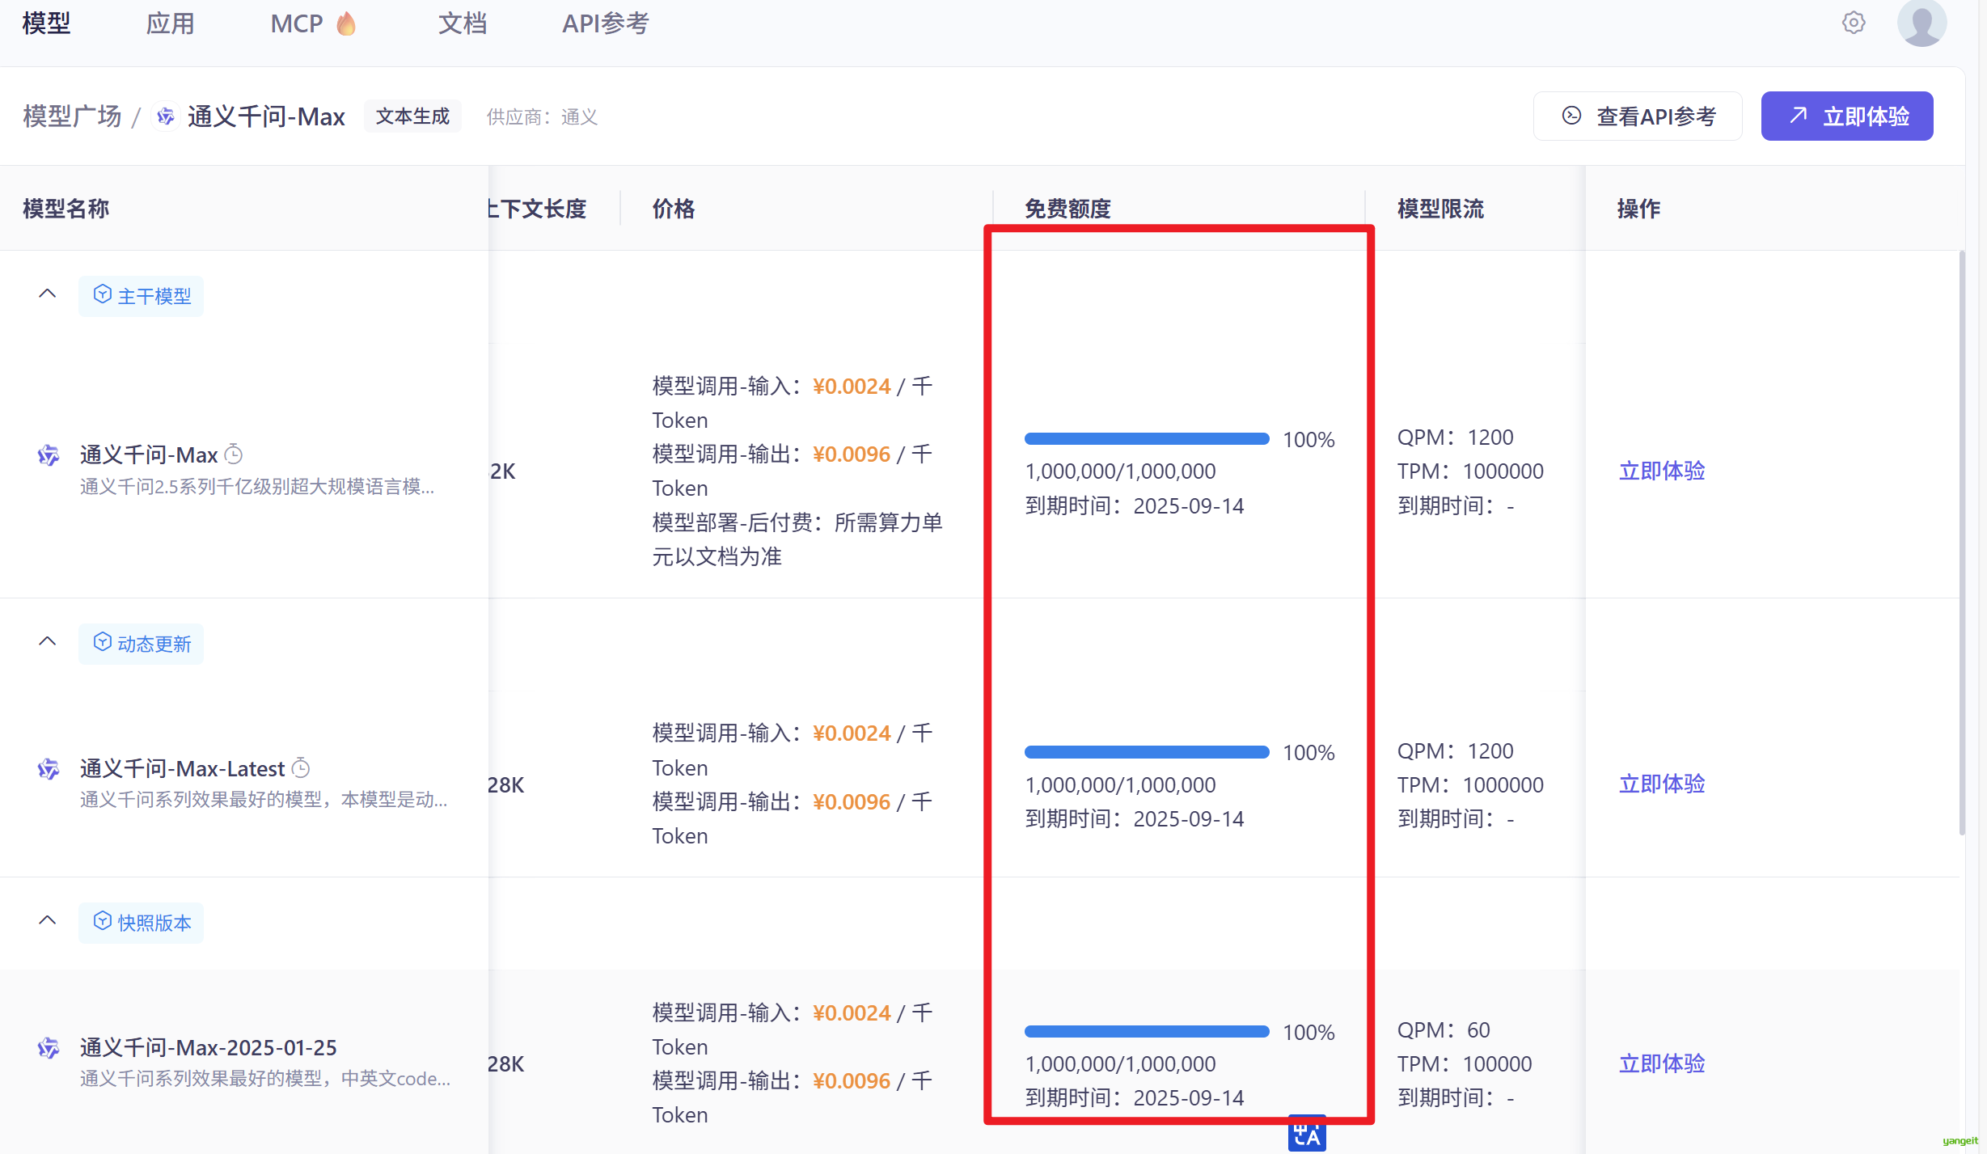The width and height of the screenshot is (1987, 1154).
Task: Switch to the 模型 tab
Action: (x=47, y=23)
